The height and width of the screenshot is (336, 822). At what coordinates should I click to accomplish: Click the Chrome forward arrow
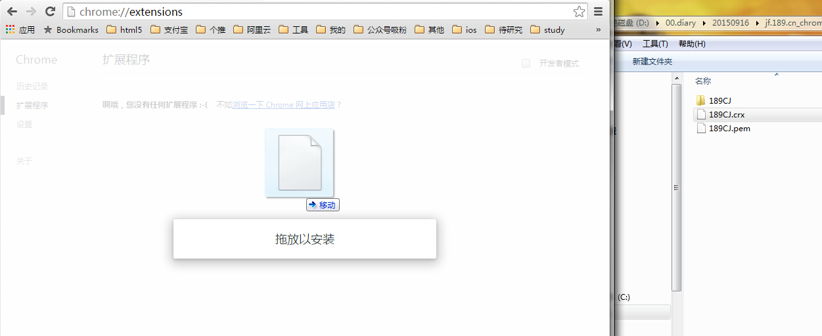click(x=31, y=11)
